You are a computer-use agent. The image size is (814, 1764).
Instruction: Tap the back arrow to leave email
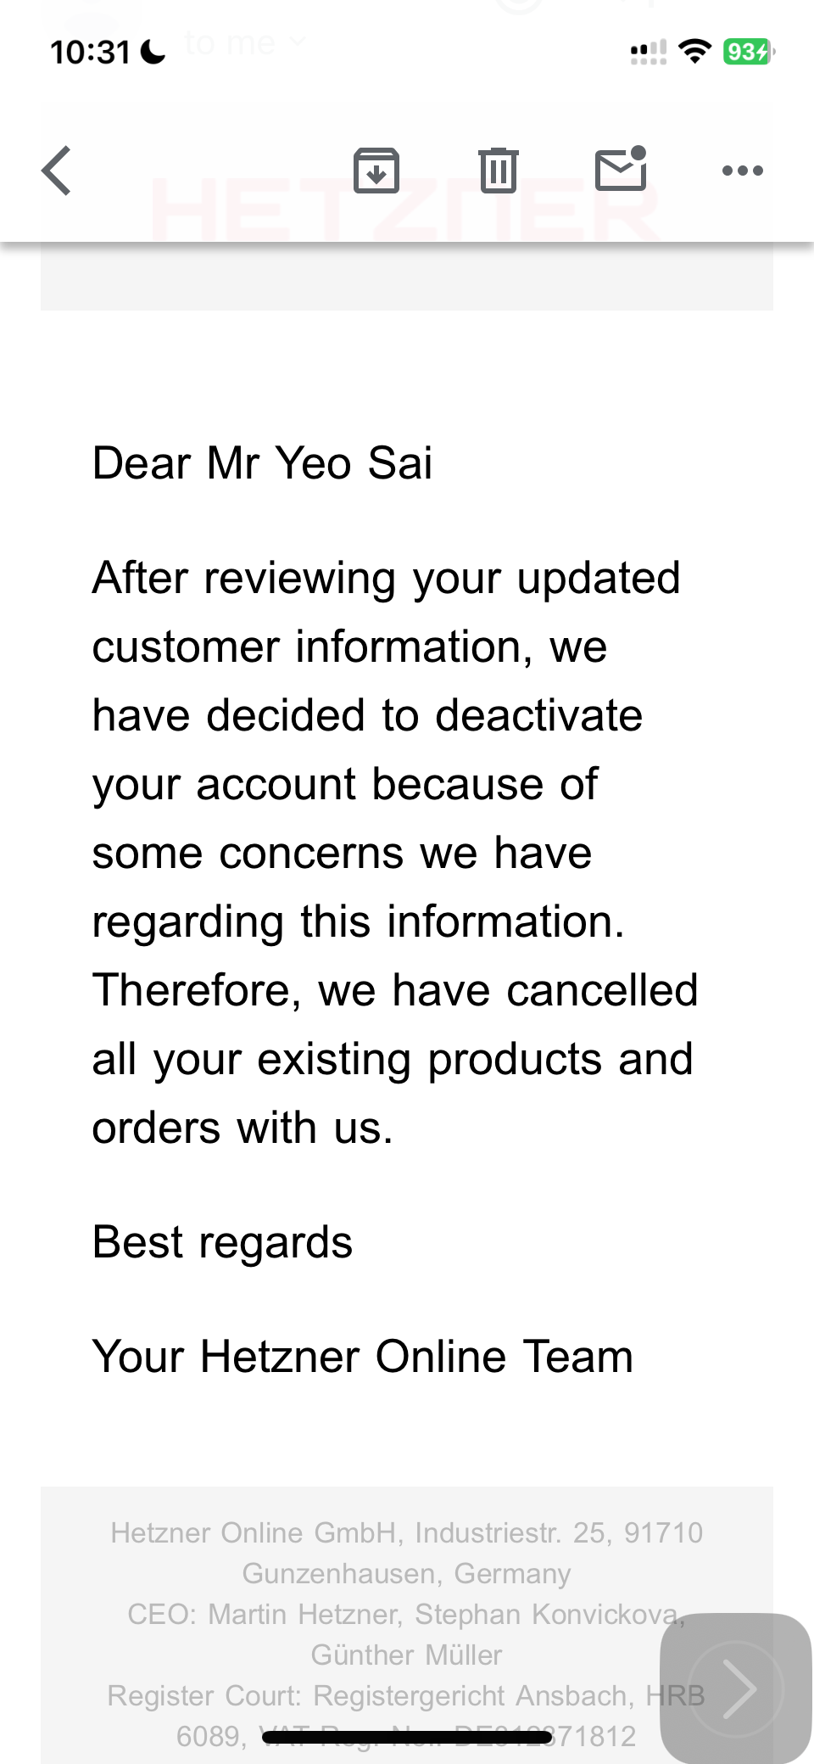pyautogui.click(x=58, y=171)
